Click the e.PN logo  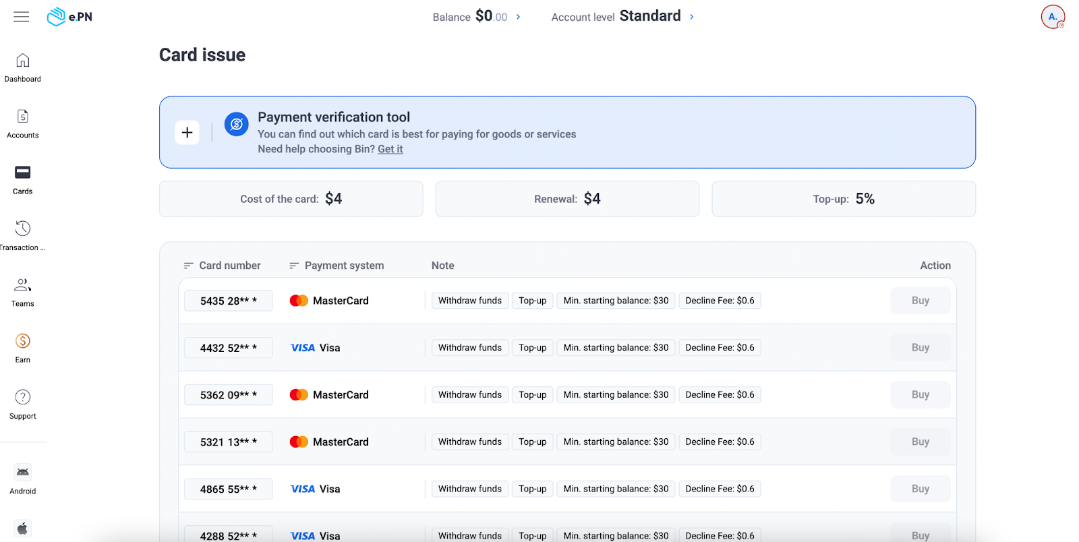(69, 17)
